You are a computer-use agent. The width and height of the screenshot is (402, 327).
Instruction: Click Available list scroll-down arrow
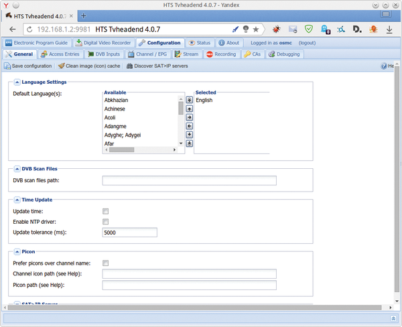click(x=181, y=143)
